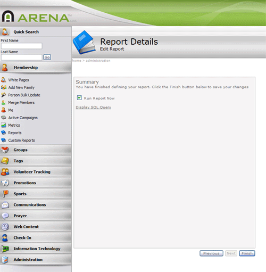Click the Merge Members icon

[x=3, y=103]
